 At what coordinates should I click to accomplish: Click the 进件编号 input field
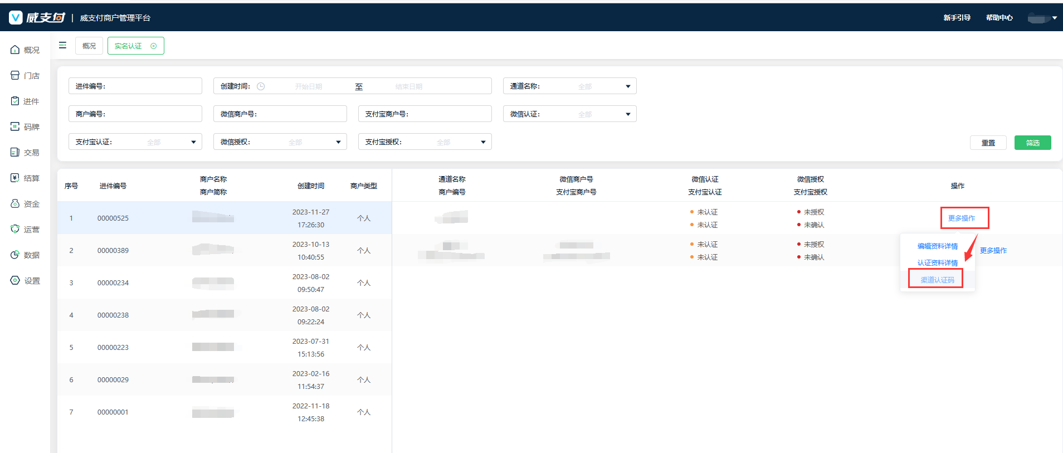tap(150, 86)
